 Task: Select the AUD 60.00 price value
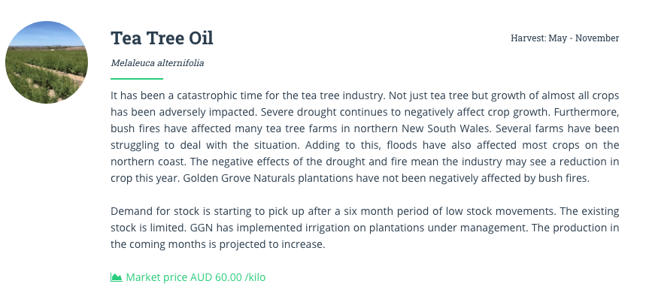216,277
